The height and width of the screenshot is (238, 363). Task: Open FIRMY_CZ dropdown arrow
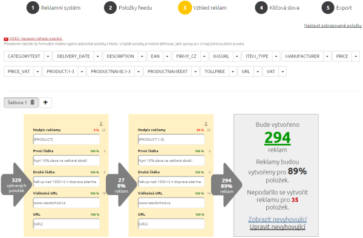204,56
